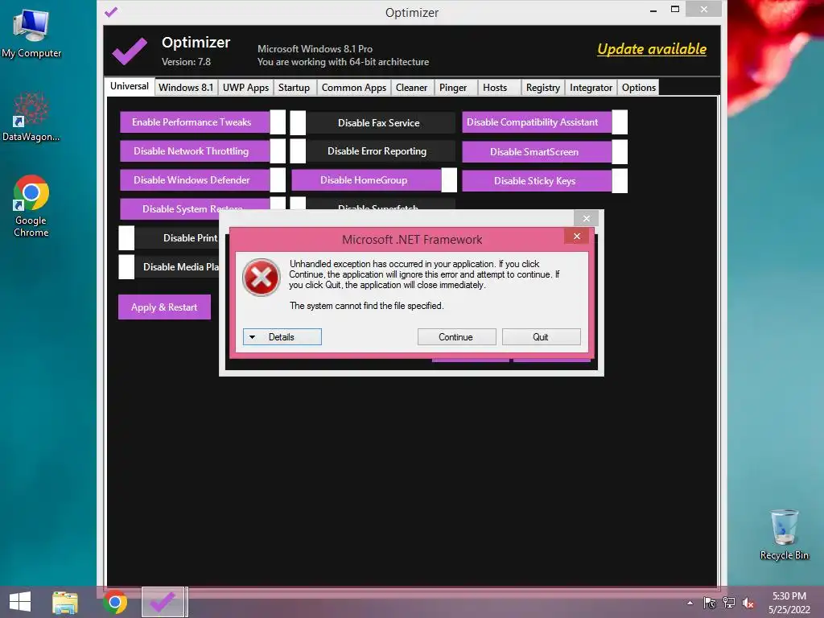The width and height of the screenshot is (824, 618).
Task: Open the taskbar clock showing 5:30 PM
Action: (x=789, y=603)
